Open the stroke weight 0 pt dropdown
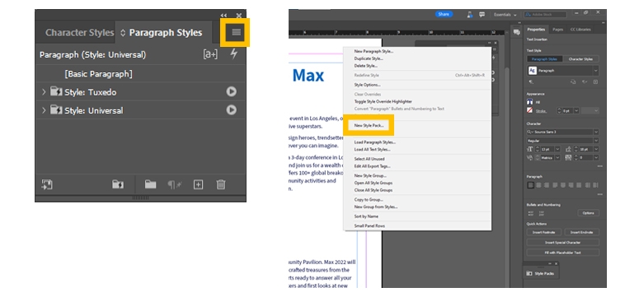This screenshot has width=639, height=297. pos(576,111)
